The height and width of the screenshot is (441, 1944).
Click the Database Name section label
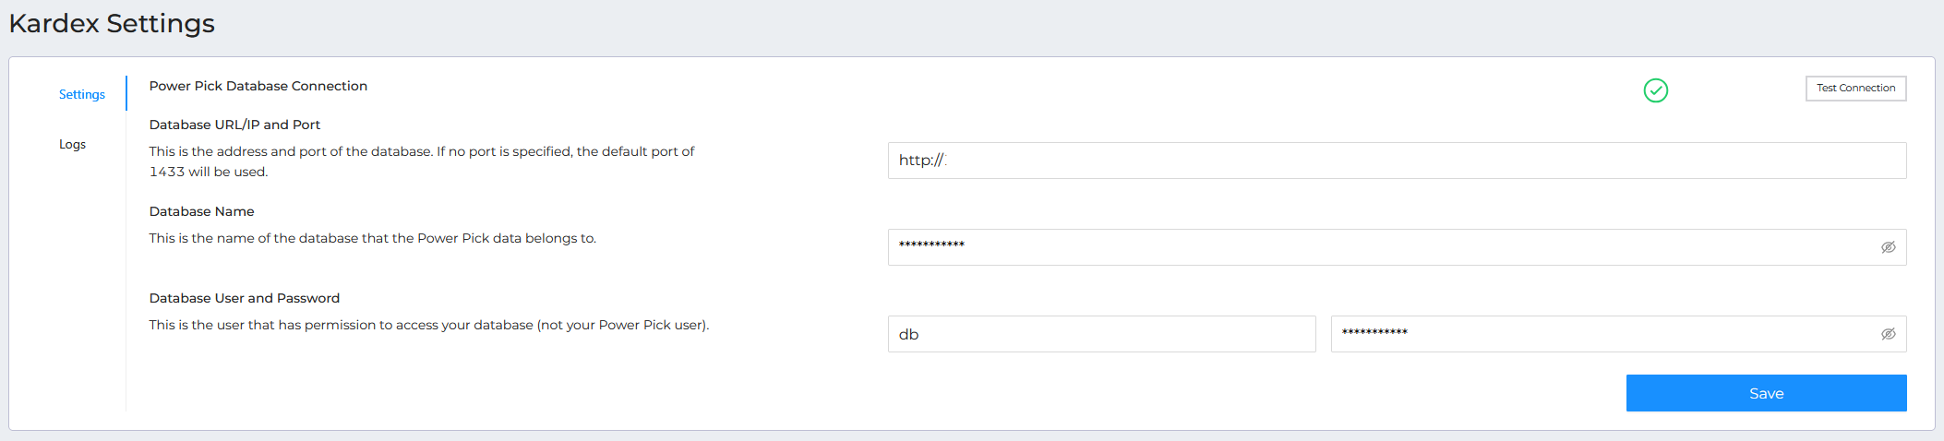[x=201, y=211]
